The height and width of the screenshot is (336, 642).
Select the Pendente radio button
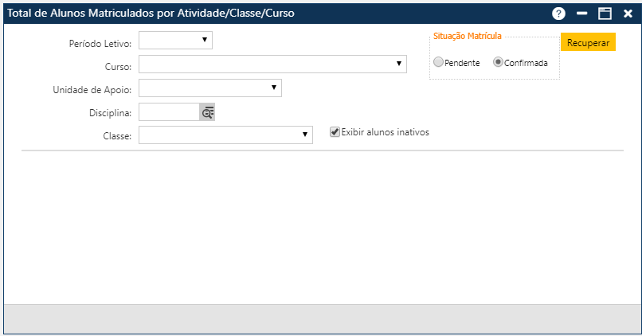tap(438, 62)
